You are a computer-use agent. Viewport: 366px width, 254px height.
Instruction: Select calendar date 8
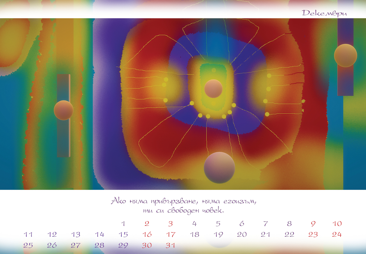coord(289,224)
